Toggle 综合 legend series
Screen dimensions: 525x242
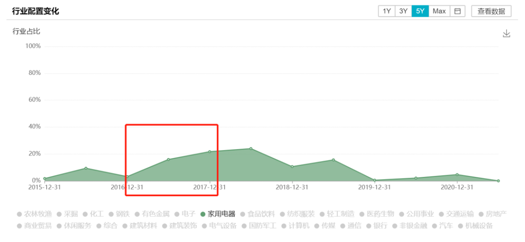pyautogui.click(x=107, y=225)
